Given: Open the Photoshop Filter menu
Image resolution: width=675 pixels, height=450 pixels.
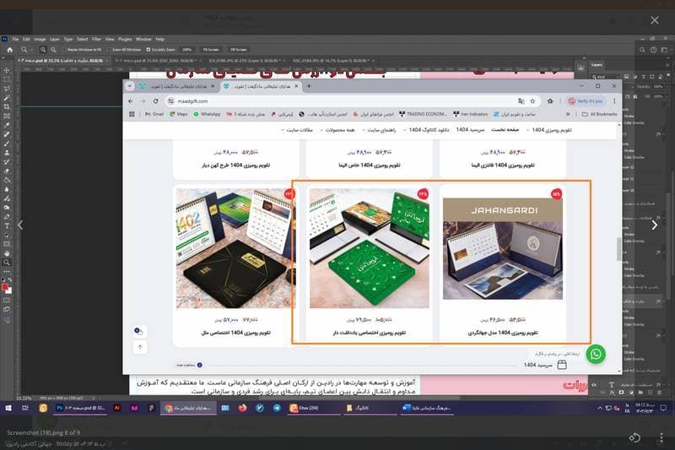Looking at the screenshot, I should pos(96,39).
